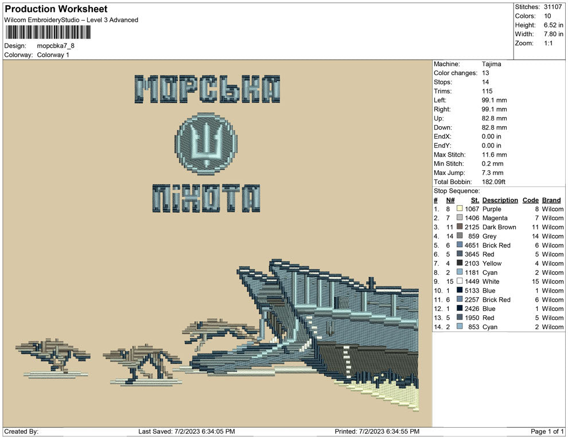Pick the Yellow swatch in stop 7
This screenshot has width=568, height=437.
click(460, 263)
